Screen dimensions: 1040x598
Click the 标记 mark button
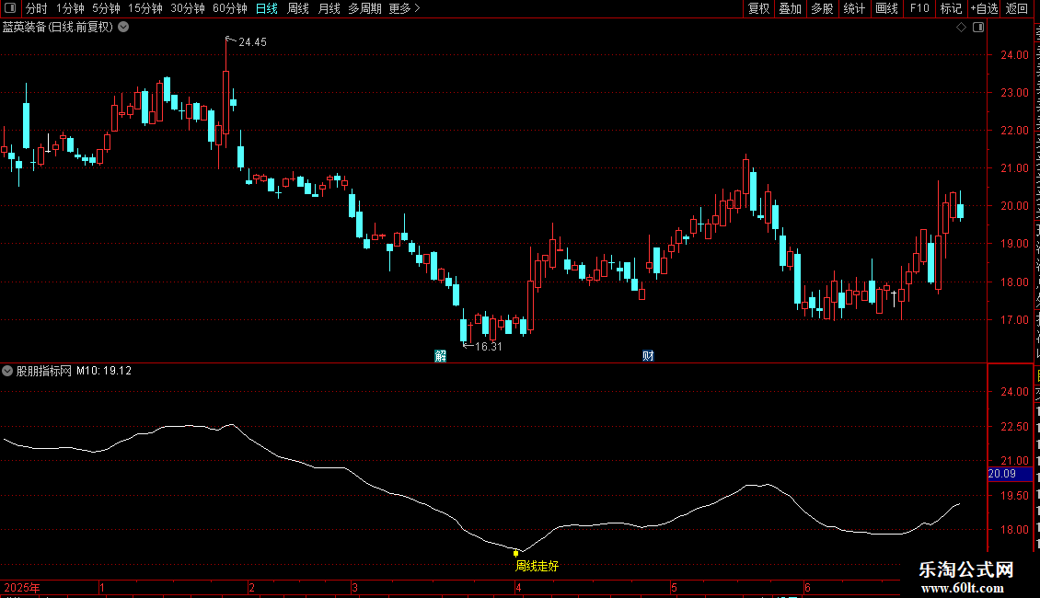tap(951, 8)
